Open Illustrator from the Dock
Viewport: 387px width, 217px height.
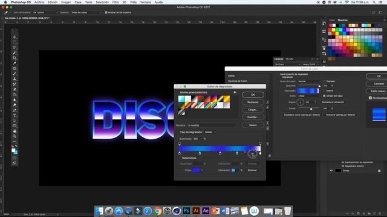pyautogui.click(x=196, y=211)
